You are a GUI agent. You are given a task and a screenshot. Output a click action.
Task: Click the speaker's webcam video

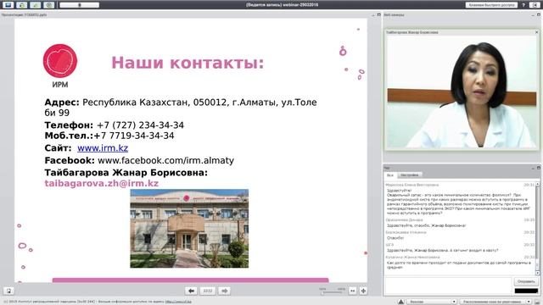(x=462, y=92)
